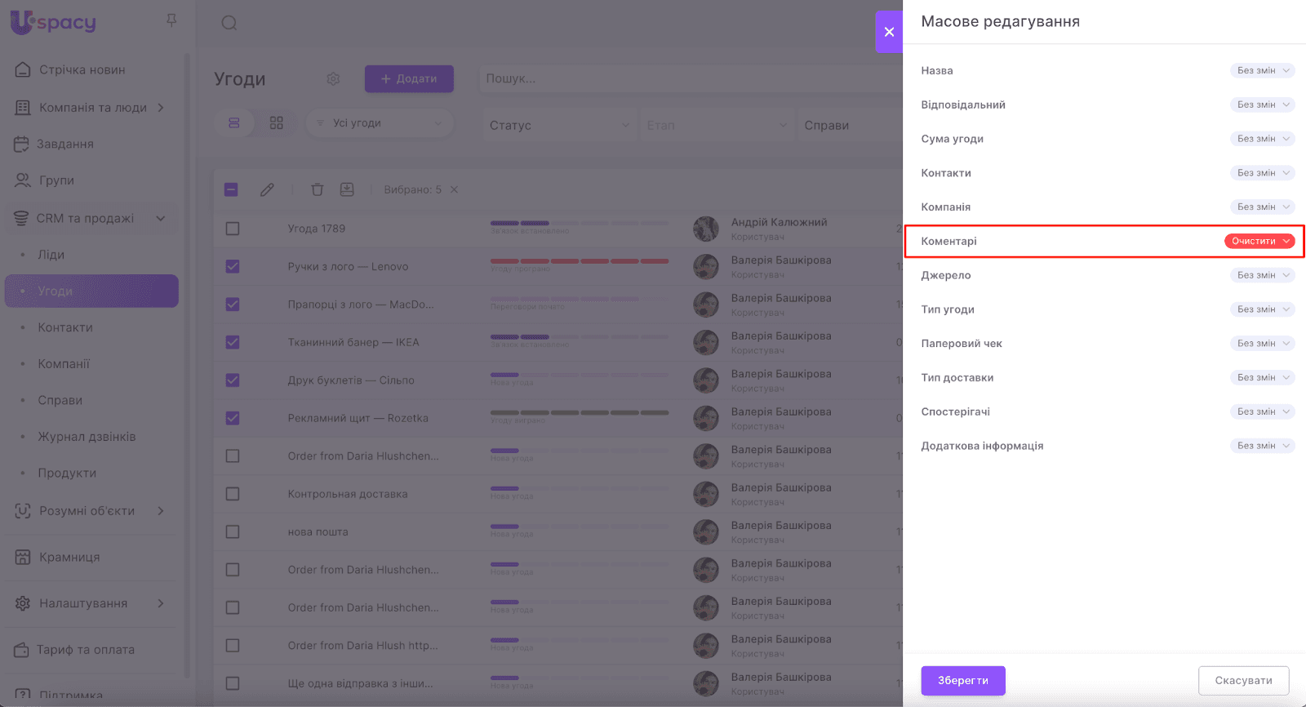
Task: Open the deals settings gear icon
Action: (333, 79)
